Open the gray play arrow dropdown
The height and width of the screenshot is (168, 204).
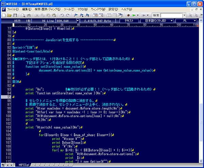click(x=148, y=15)
